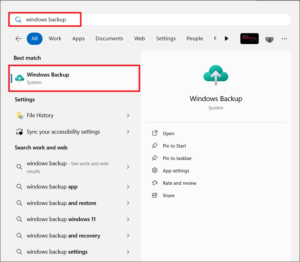Select Sync your accessibility settings result
This screenshot has width=300, height=262.
[x=63, y=132]
